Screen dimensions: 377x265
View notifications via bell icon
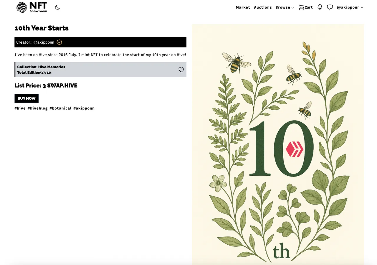point(320,7)
